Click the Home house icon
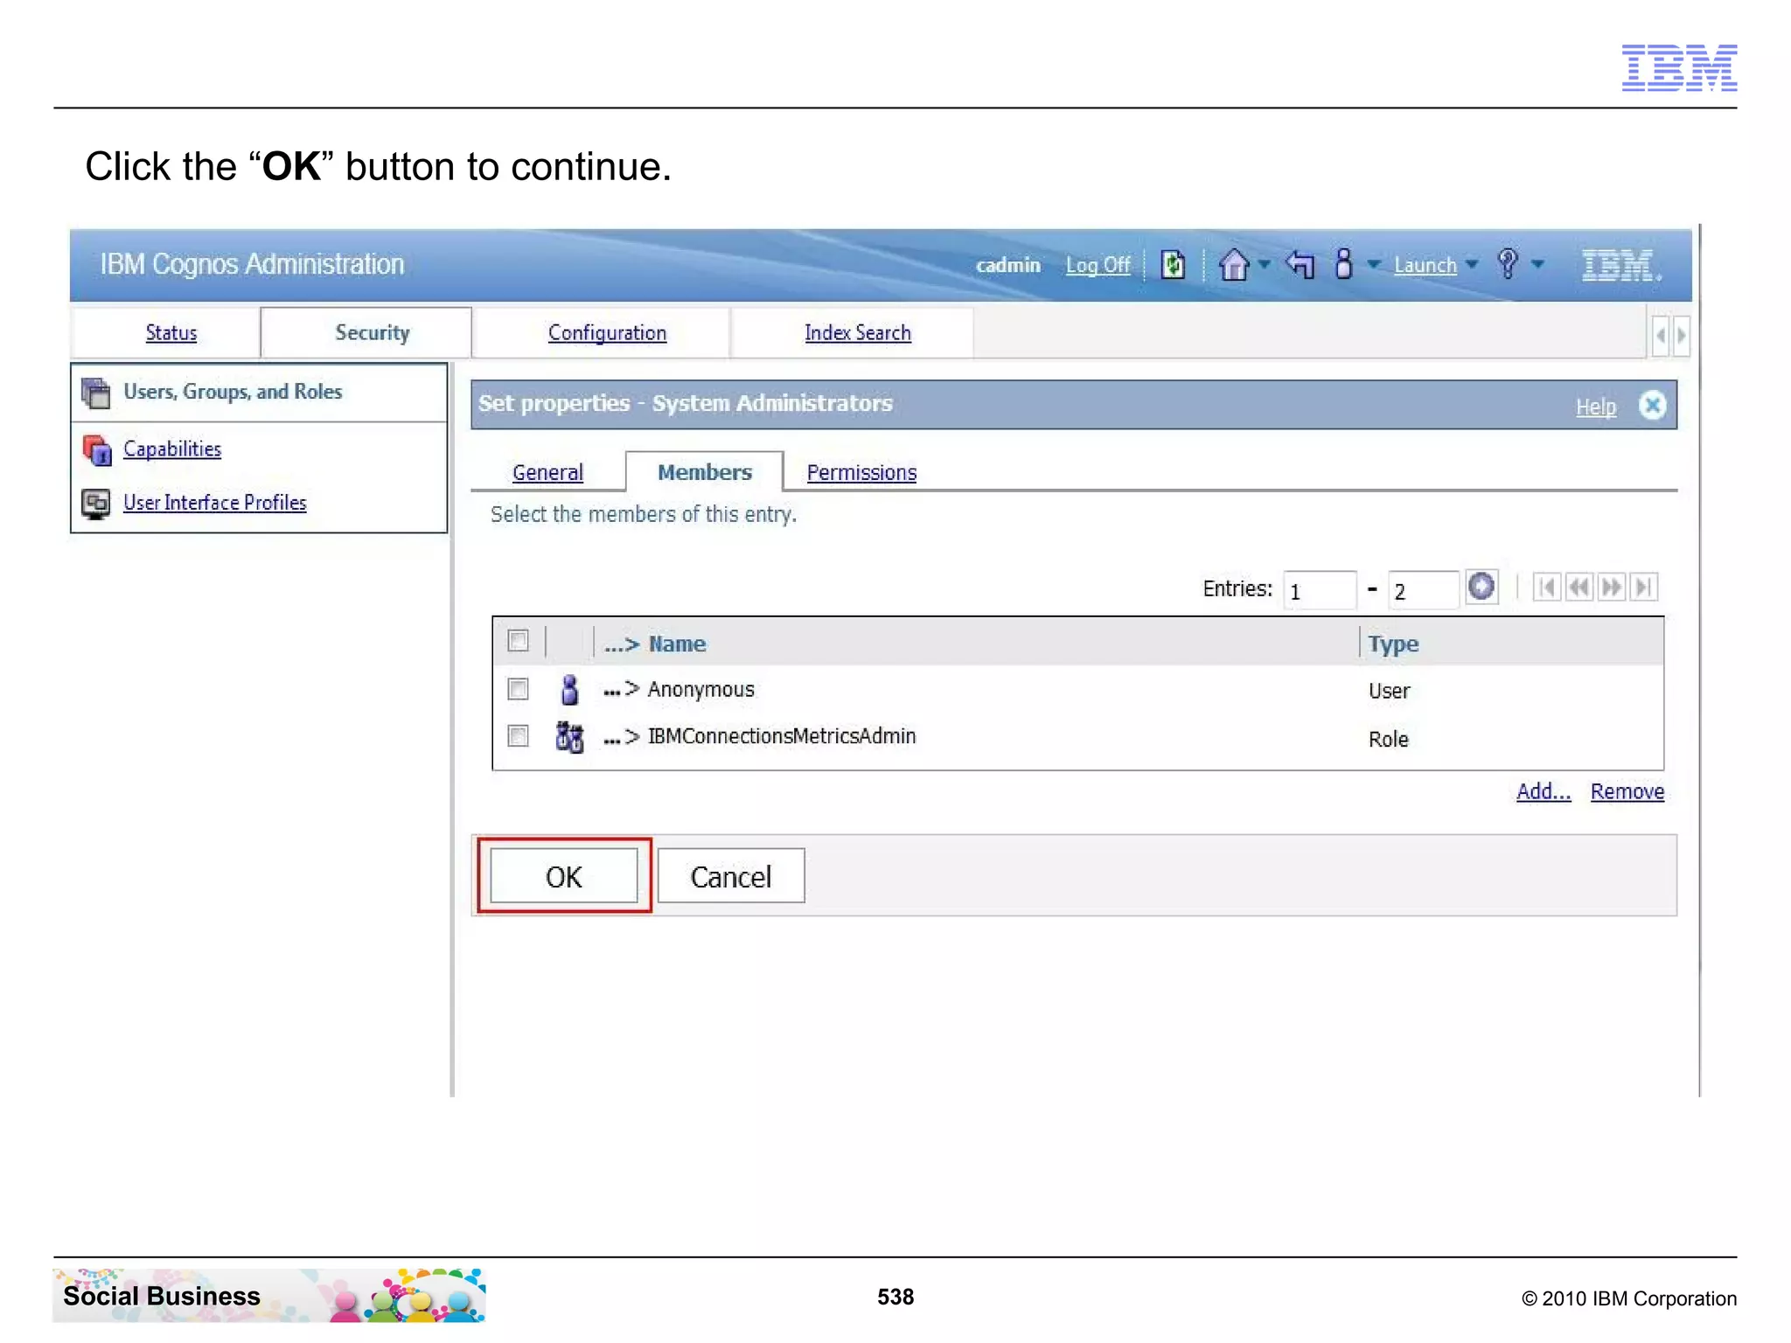This screenshot has height=1343, width=1791. pyautogui.click(x=1234, y=264)
